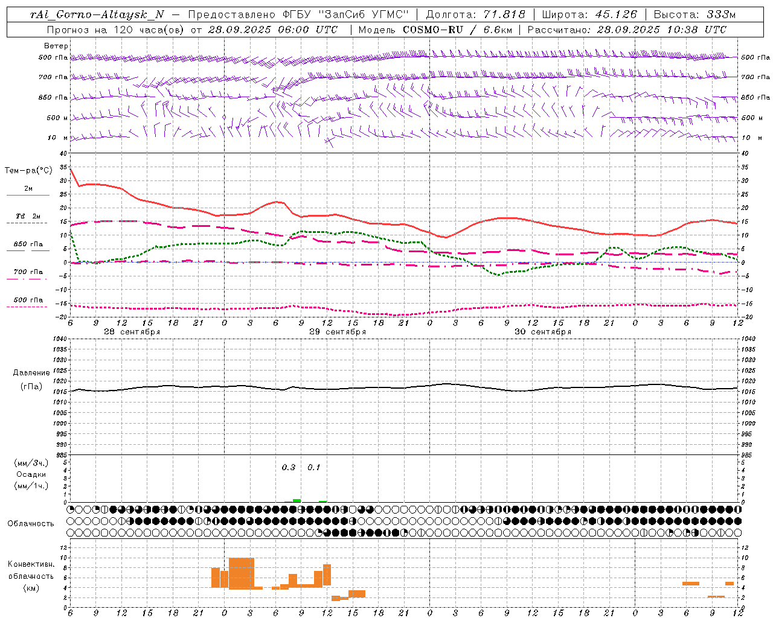Click the Осадки panel label

coord(31,474)
